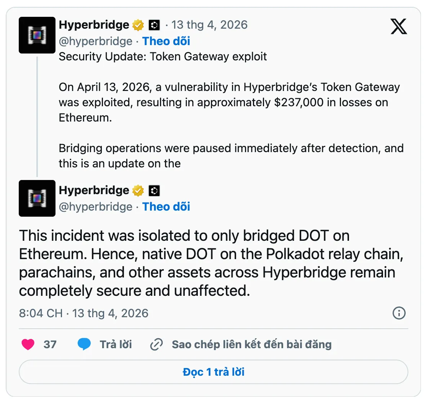Click the verified badge on the reply tweet
The image size is (424, 399).
coord(137,190)
